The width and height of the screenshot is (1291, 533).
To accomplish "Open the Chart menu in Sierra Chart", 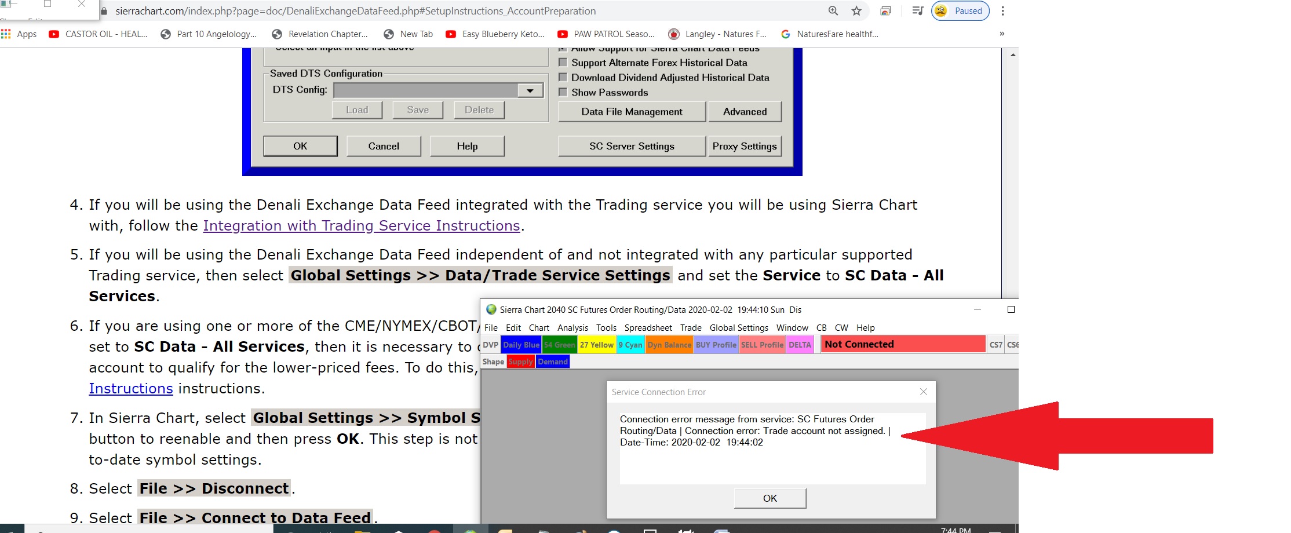I will [x=539, y=327].
